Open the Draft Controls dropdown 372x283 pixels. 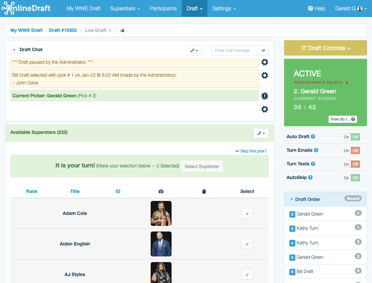326,48
